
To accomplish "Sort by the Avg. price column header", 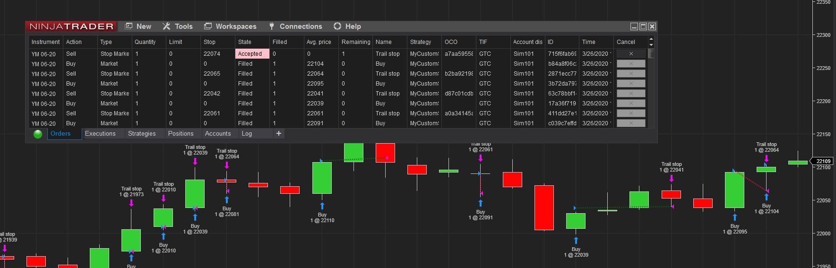I will [x=321, y=42].
